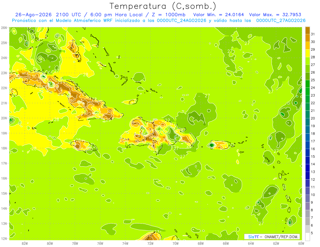Click the legend value 5
The width and height of the screenshot is (320, 247).
point(313,233)
